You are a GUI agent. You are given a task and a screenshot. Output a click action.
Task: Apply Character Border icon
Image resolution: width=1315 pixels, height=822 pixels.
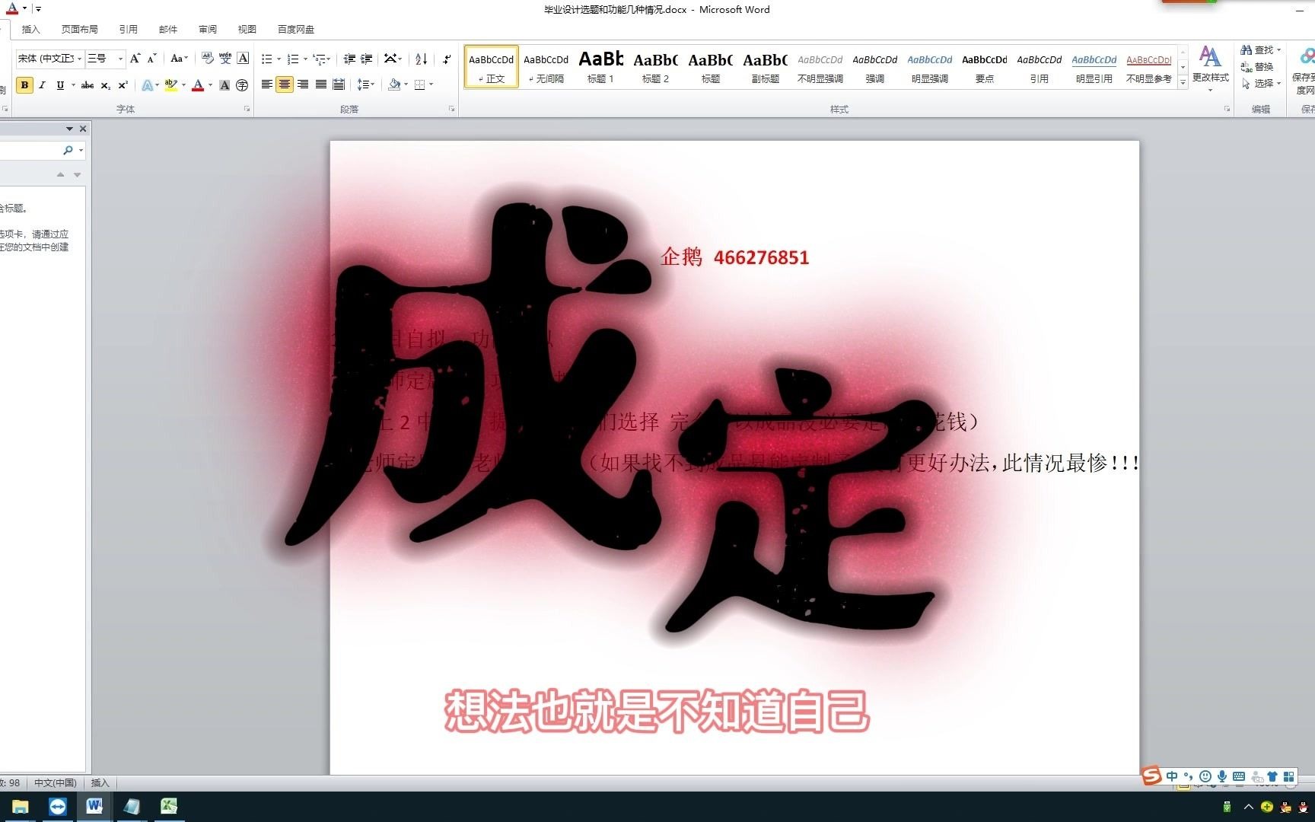[243, 59]
